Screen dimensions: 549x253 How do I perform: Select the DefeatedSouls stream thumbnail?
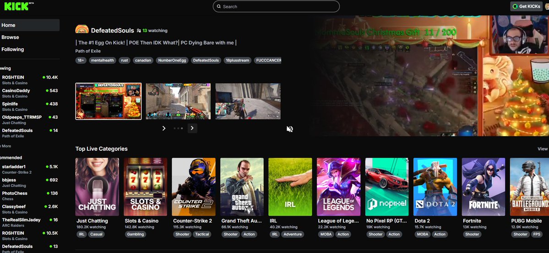tap(109, 101)
